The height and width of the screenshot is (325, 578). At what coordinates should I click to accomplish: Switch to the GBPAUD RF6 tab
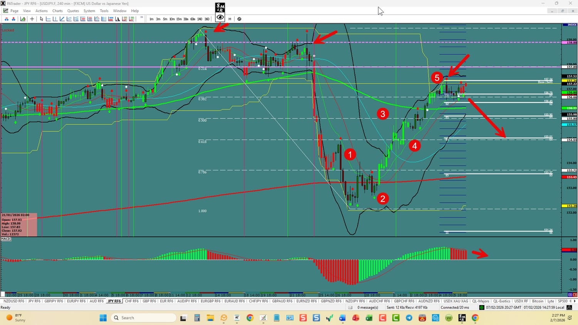coord(282,301)
